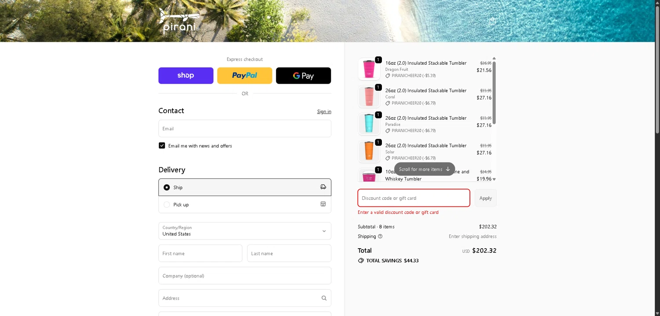Image resolution: width=660 pixels, height=316 pixels.
Task: Focus the First name field
Action: pos(200,254)
